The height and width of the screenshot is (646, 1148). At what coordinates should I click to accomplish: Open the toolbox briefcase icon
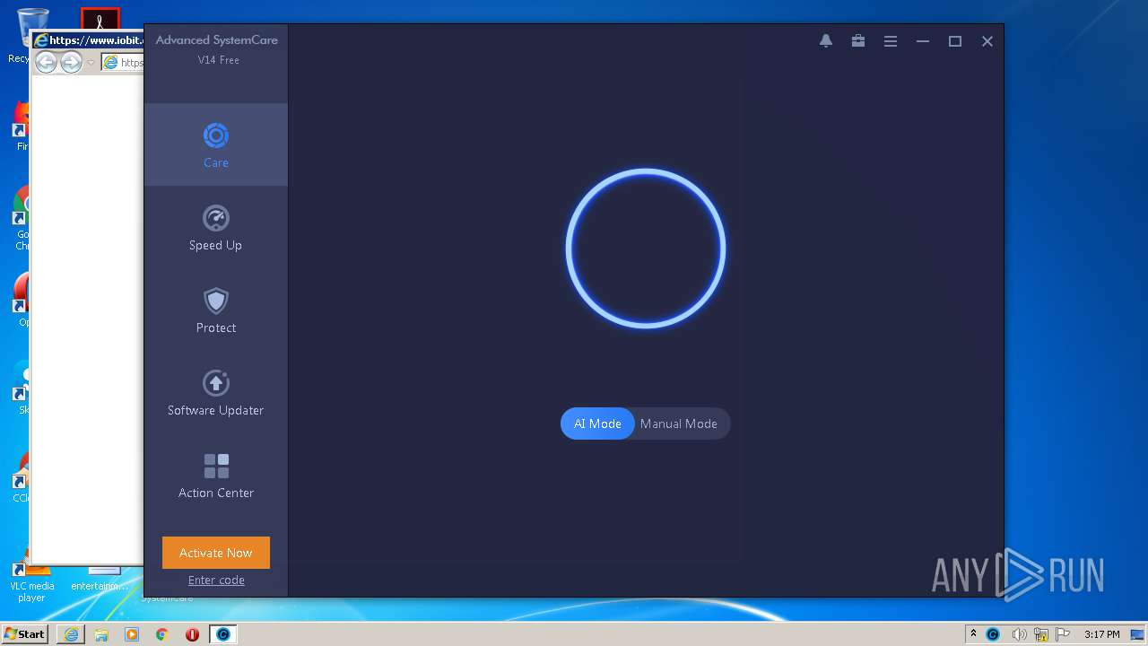(858, 41)
